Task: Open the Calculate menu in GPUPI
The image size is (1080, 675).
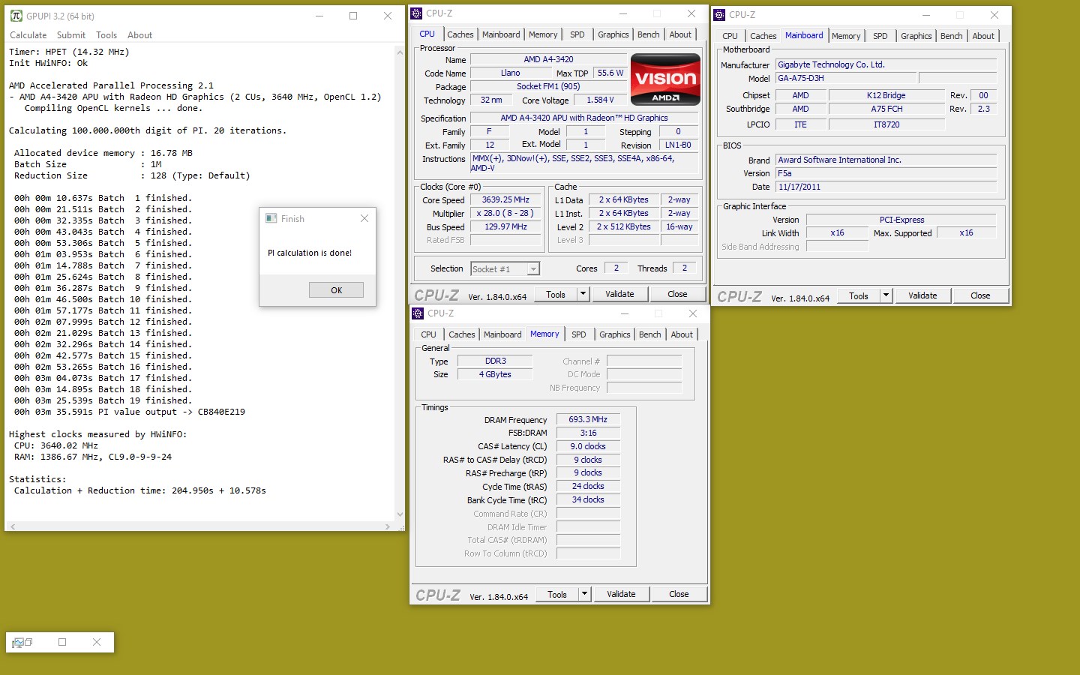Action: click(28, 35)
